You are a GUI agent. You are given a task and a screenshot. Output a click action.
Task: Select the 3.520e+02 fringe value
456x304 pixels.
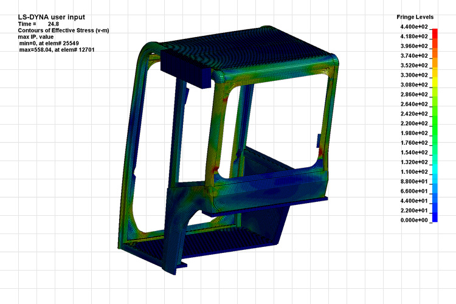pos(414,66)
